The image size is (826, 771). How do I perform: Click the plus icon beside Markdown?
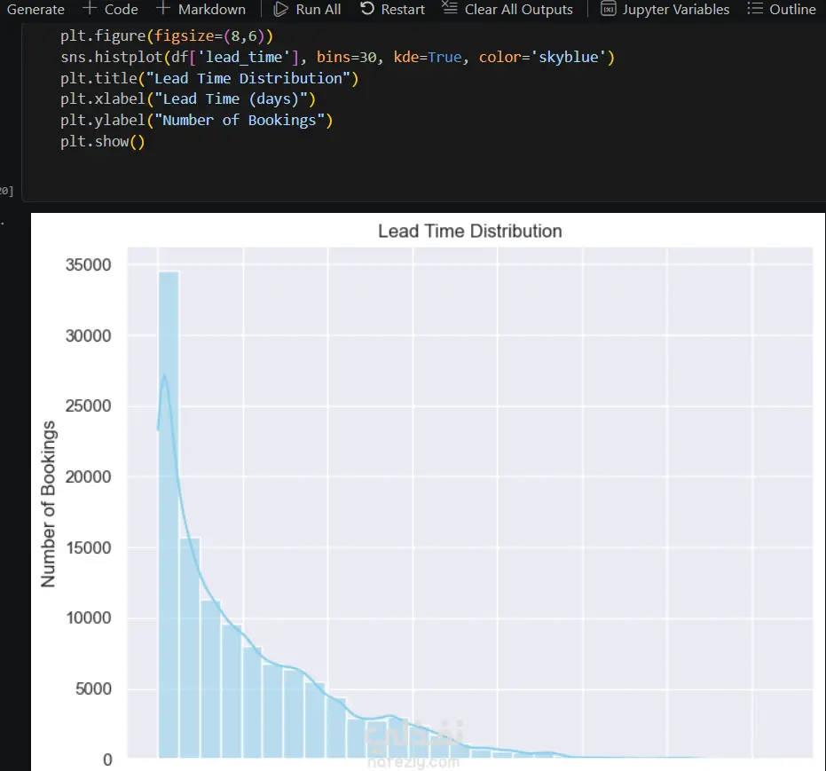click(x=163, y=8)
